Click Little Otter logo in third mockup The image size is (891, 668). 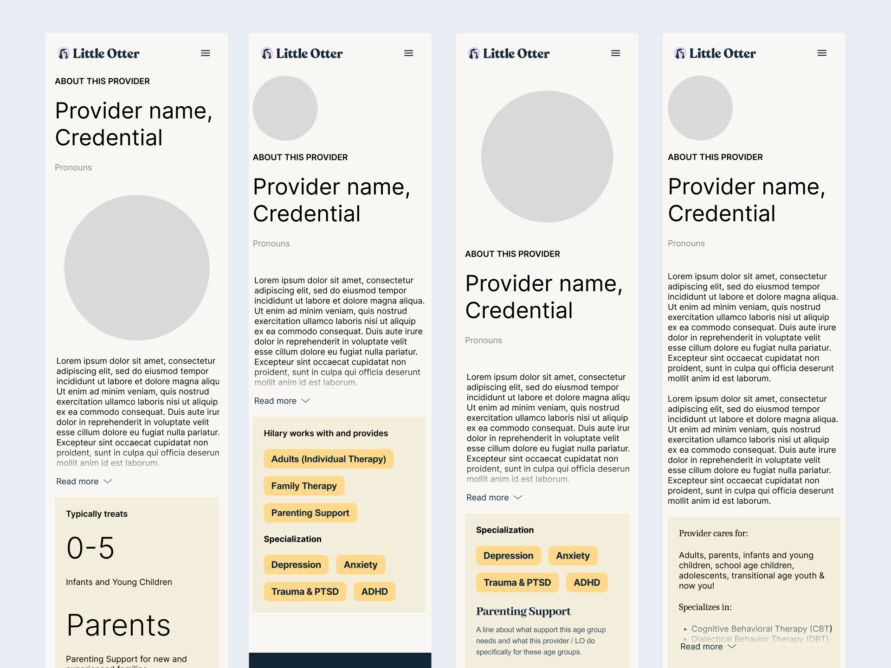pos(509,54)
